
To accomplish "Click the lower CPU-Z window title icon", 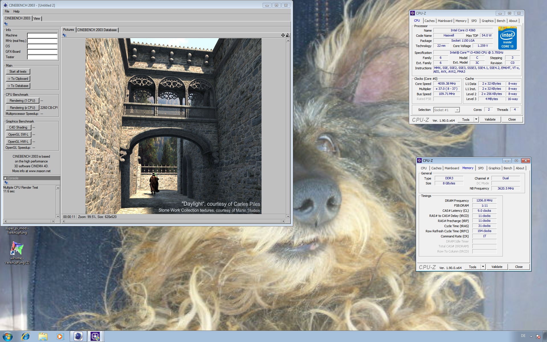I will point(419,160).
